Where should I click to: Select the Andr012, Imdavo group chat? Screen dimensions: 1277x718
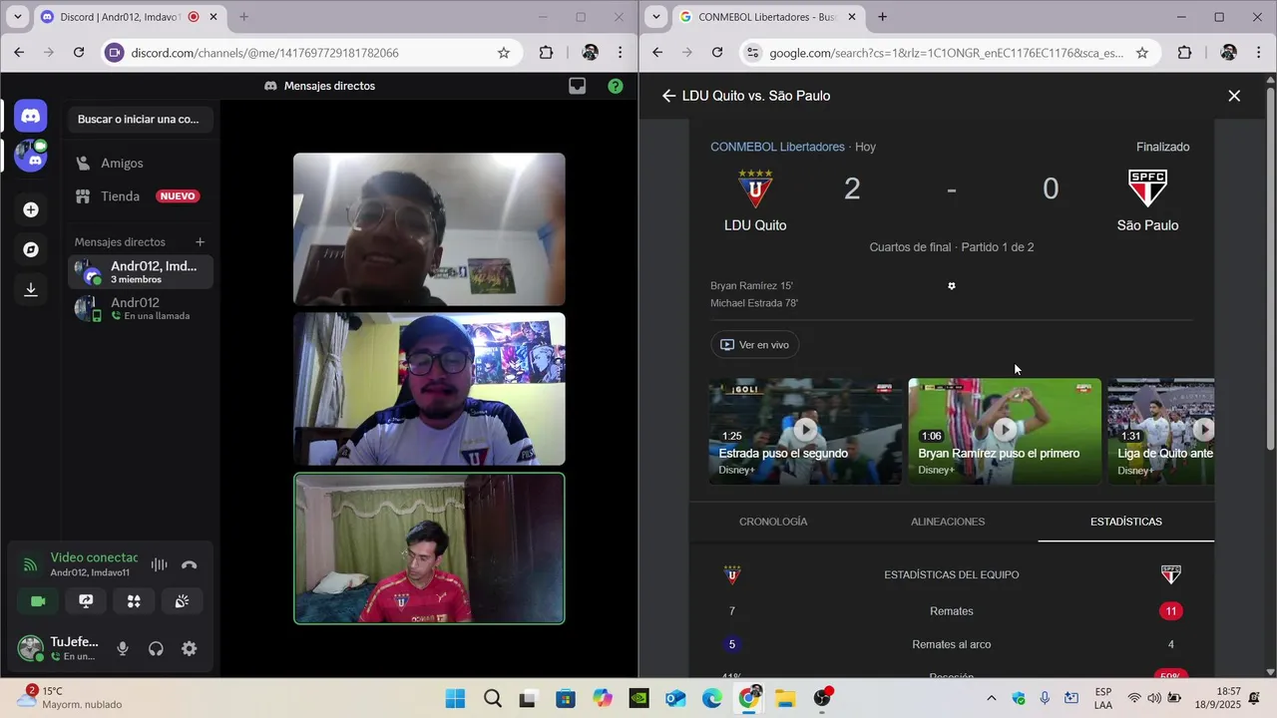point(140,272)
